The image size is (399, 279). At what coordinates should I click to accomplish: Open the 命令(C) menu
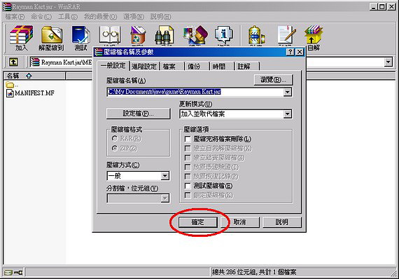(x=41, y=17)
